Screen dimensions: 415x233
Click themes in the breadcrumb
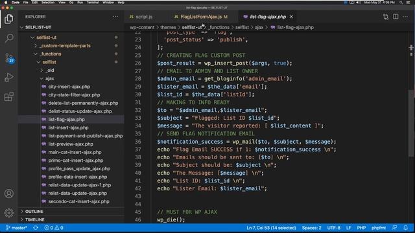(x=168, y=27)
